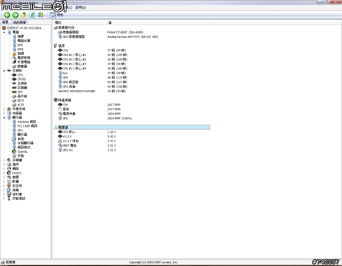Click the Memory (記憶體) green RAM icon

(x=14, y=87)
